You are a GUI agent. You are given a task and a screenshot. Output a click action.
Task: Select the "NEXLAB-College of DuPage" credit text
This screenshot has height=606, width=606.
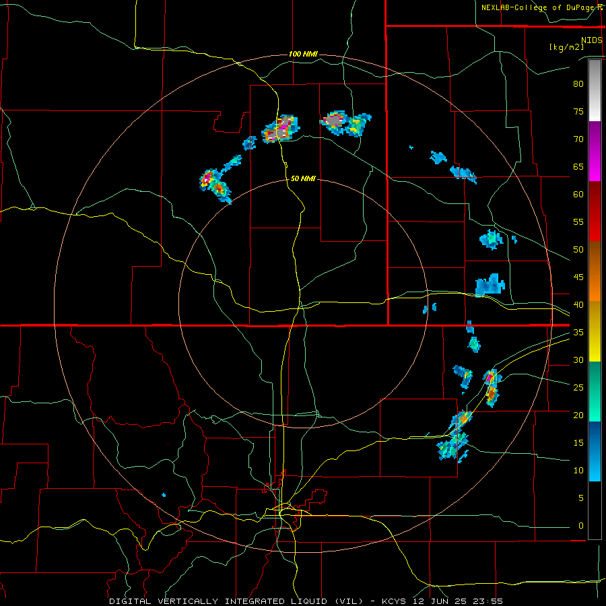click(539, 7)
